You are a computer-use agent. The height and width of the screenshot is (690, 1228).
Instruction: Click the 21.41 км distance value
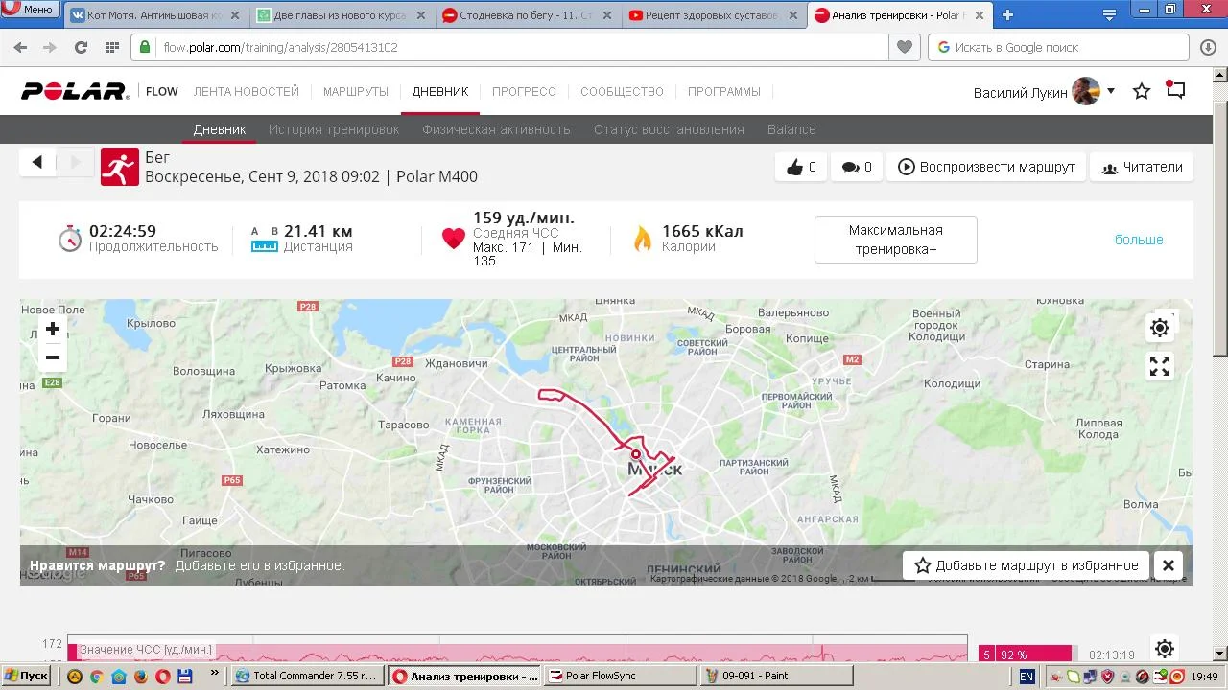(x=319, y=231)
